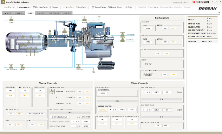Open the Report toolbar item
Viewport: 222px width, 134px height.
[54, 7]
